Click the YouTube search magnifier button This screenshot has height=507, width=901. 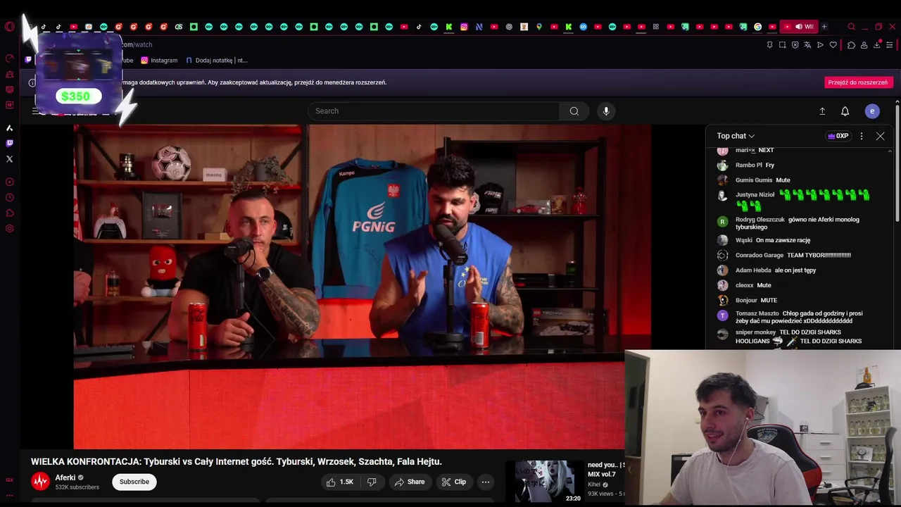coord(574,111)
